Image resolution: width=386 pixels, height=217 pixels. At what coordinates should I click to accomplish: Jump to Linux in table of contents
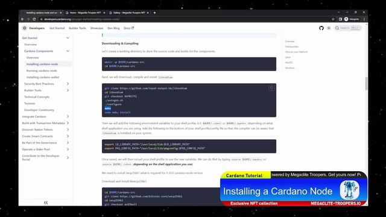[288, 57]
